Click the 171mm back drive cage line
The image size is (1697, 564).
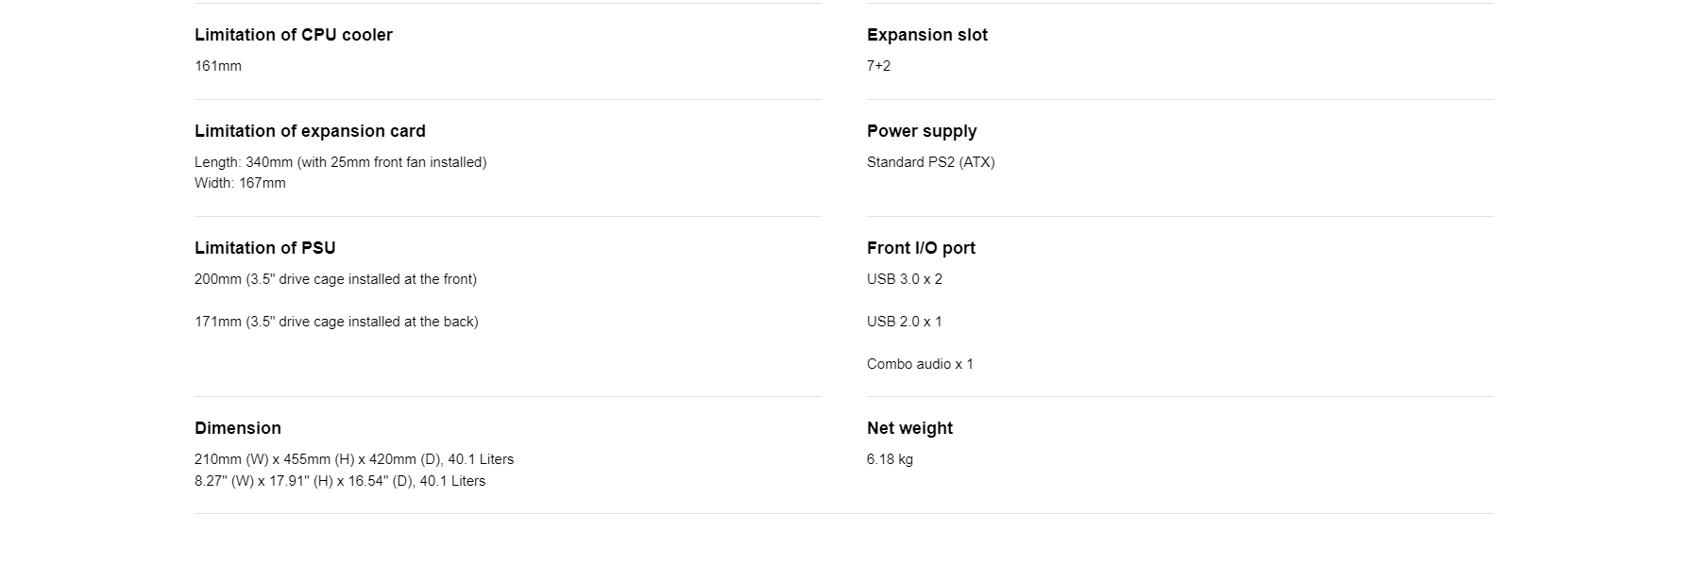[x=336, y=322]
